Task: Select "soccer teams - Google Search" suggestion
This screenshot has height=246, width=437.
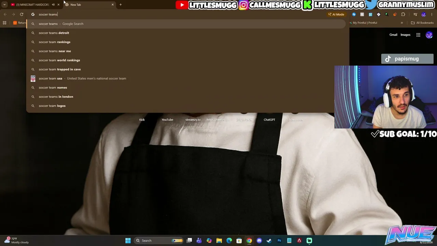Action: [x=186, y=24]
